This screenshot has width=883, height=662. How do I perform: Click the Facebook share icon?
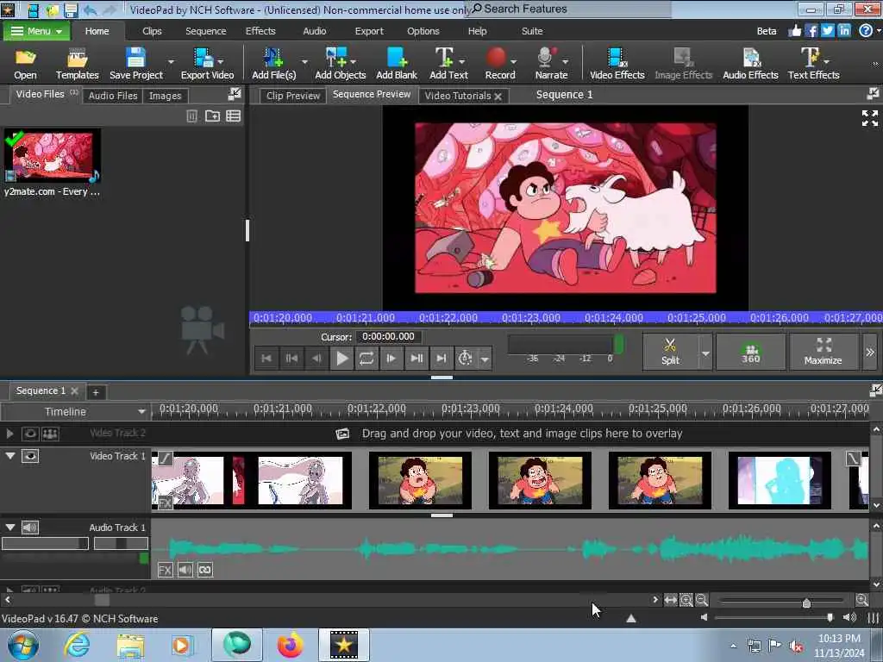811,31
